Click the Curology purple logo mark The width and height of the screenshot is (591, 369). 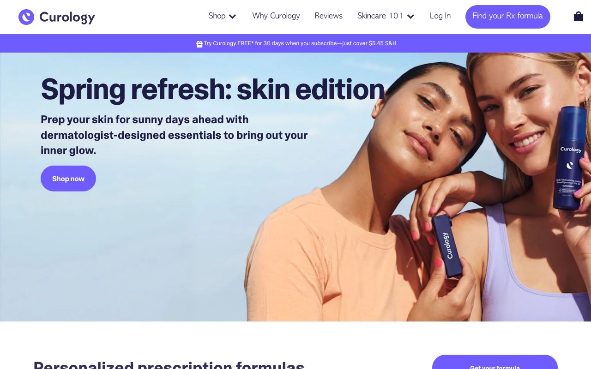[x=26, y=17]
